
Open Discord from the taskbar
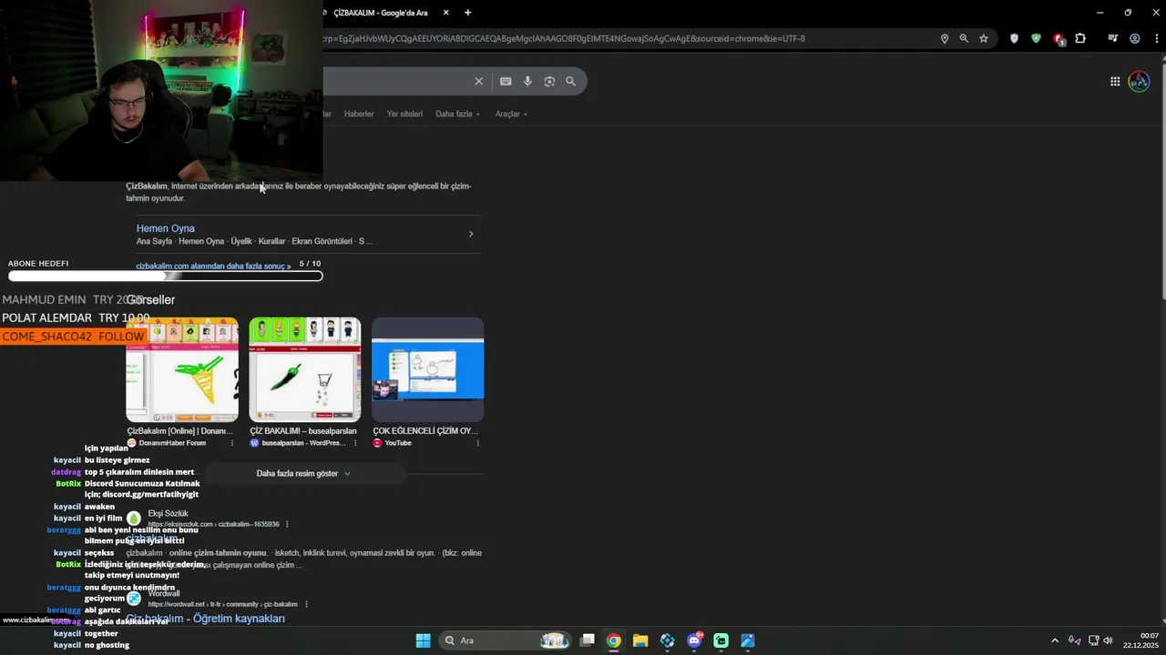(694, 640)
